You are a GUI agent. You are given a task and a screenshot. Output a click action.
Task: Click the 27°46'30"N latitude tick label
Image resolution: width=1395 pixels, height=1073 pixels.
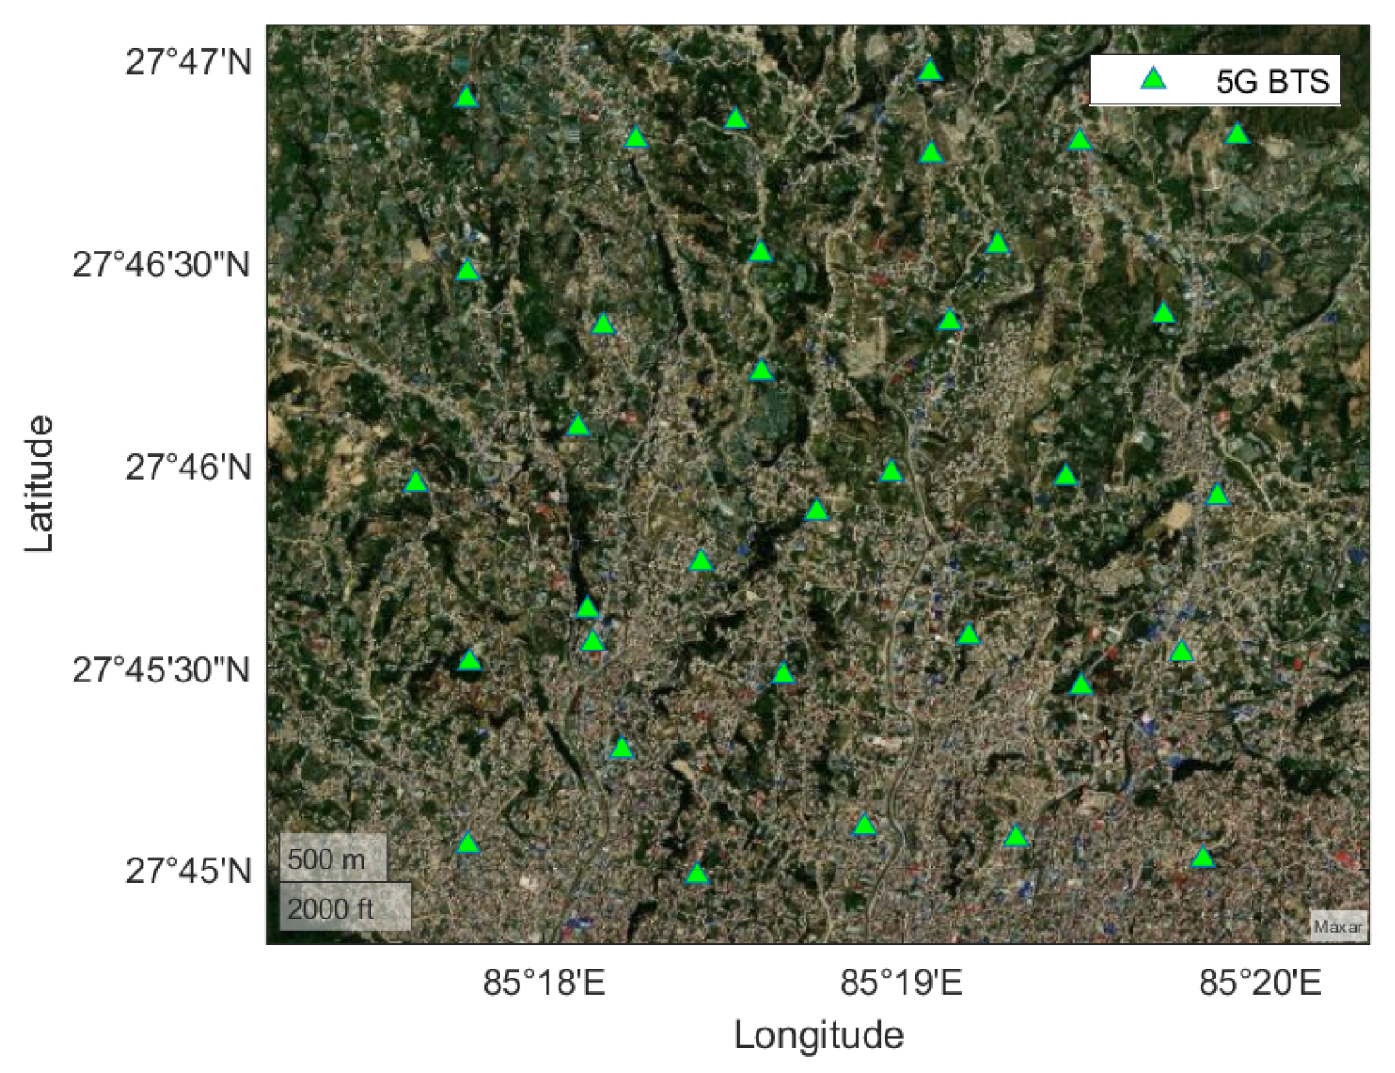tap(162, 265)
